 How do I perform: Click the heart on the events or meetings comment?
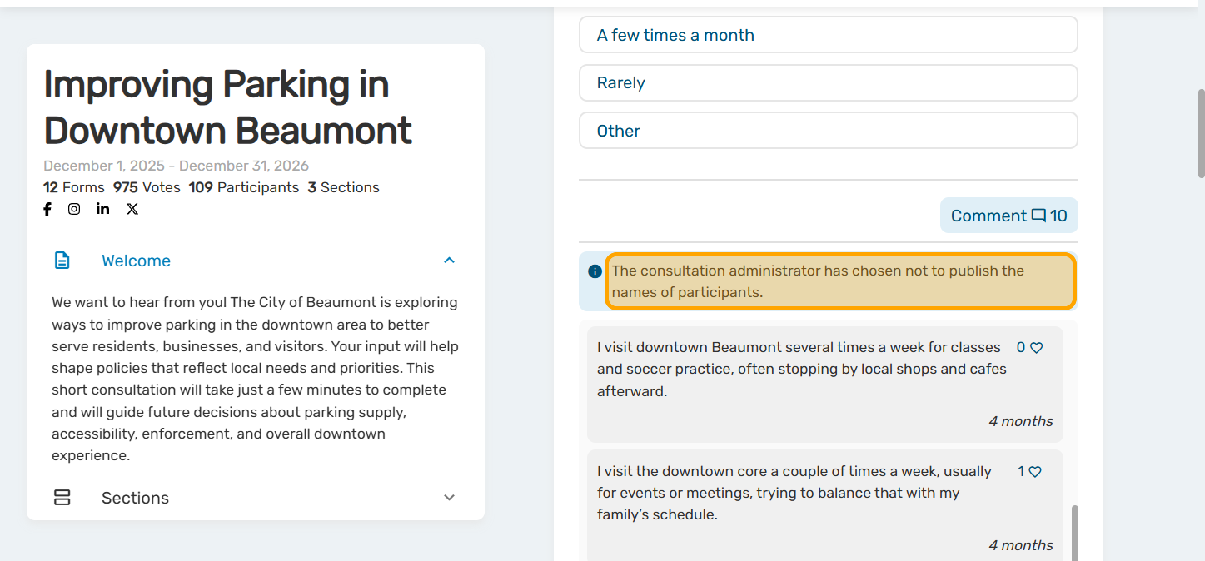pyautogui.click(x=1035, y=472)
